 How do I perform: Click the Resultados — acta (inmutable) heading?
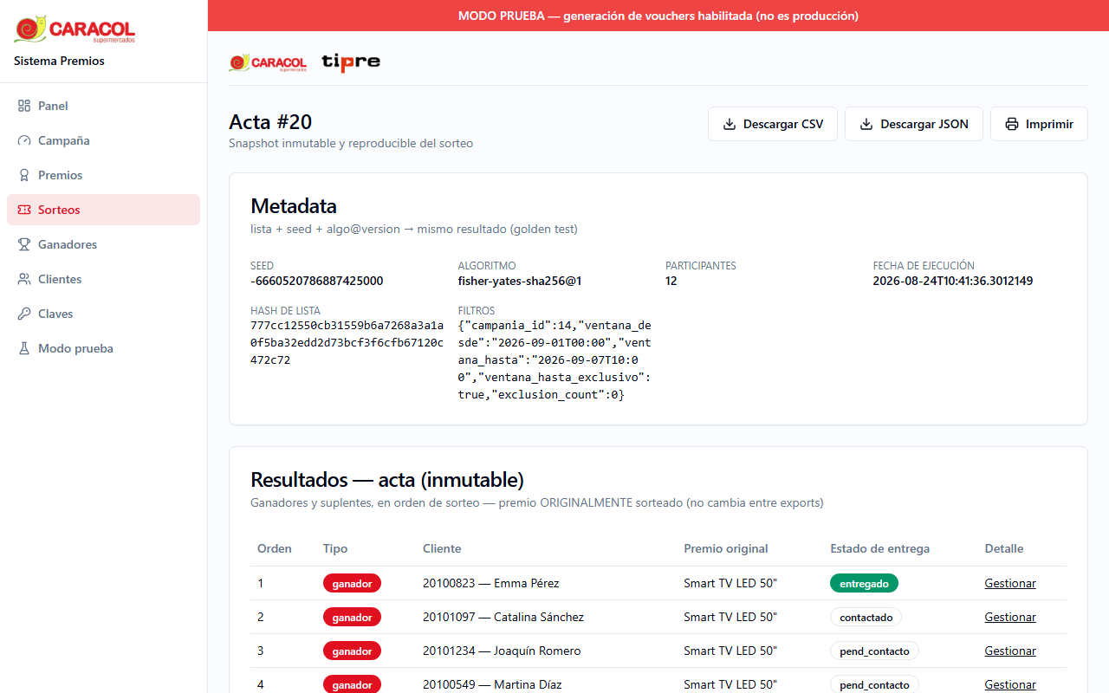tap(387, 480)
